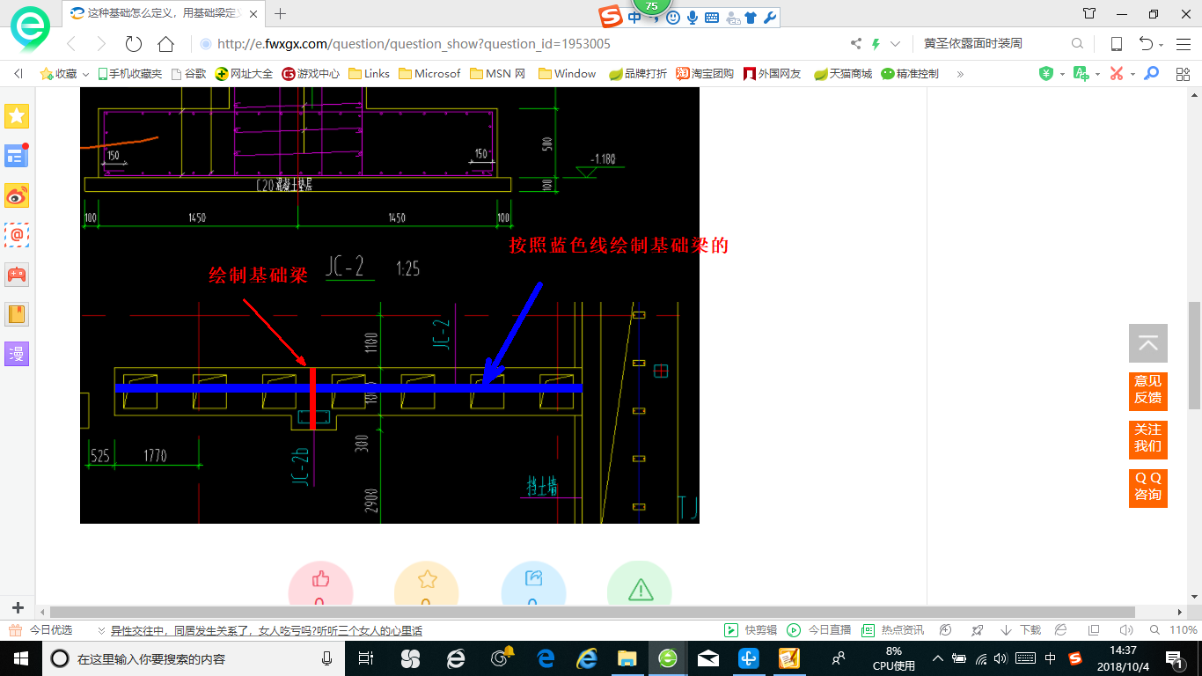Image resolution: width=1202 pixels, height=676 pixels.
Task: Open the red mail @ sidebar icon
Action: coord(17,235)
